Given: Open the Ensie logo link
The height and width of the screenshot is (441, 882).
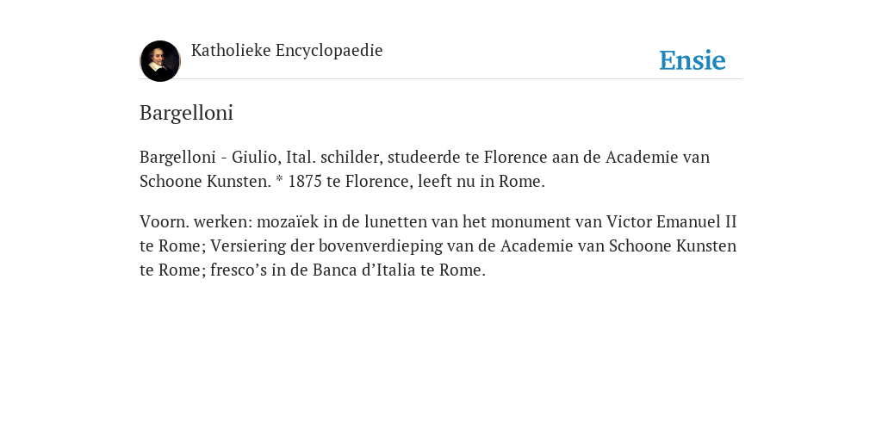Looking at the screenshot, I should click(x=693, y=60).
